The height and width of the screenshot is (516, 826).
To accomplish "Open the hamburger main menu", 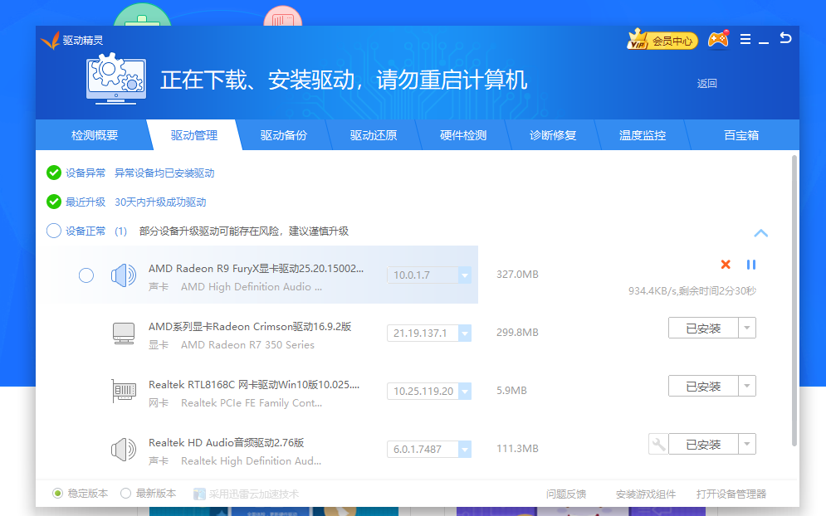I will tap(745, 40).
